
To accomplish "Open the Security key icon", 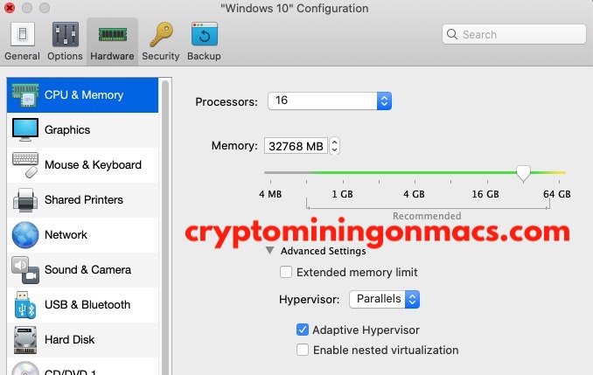I will [162, 34].
